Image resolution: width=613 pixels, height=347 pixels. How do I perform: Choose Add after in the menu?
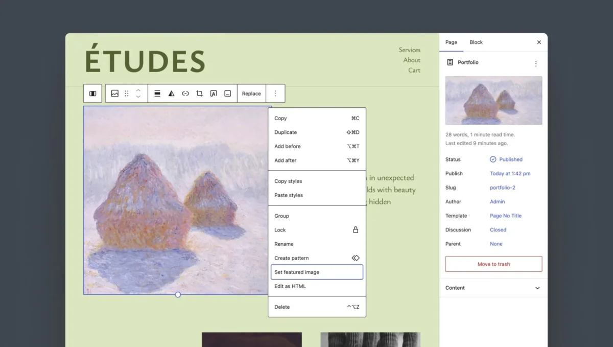pos(317,160)
